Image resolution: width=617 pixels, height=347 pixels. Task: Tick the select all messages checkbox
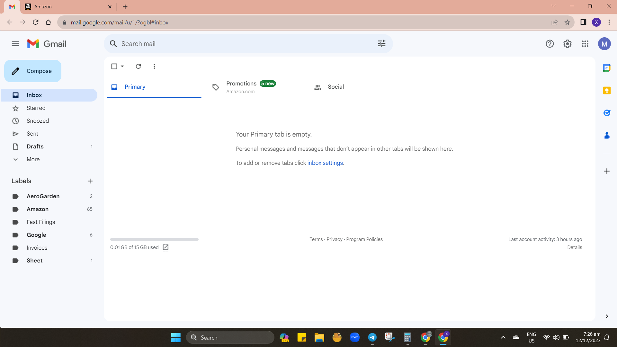coord(114,66)
